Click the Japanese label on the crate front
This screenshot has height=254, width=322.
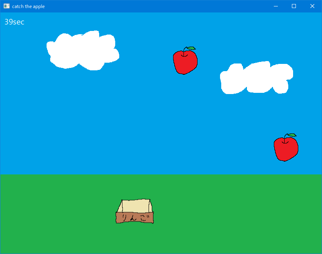click(135, 218)
